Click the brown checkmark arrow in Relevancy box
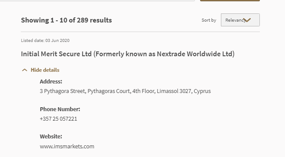Viewport: 285px width, 157px height. click(x=247, y=20)
